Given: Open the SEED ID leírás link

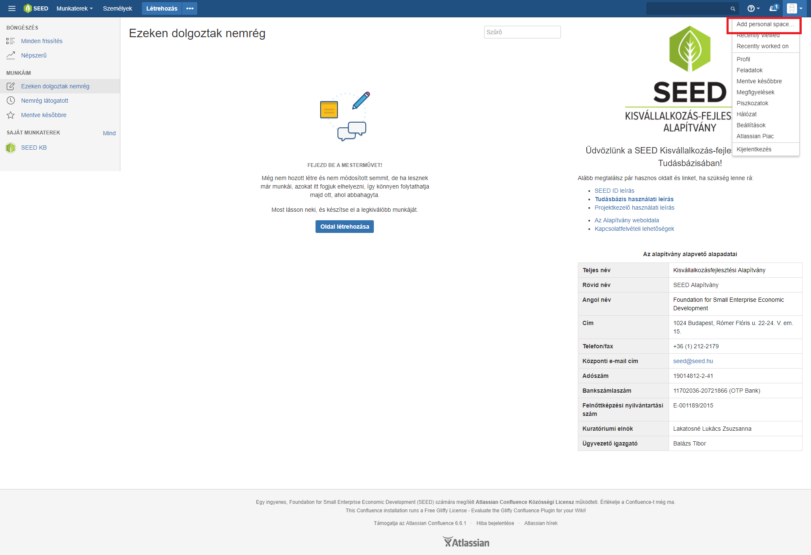Looking at the screenshot, I should click(x=614, y=191).
